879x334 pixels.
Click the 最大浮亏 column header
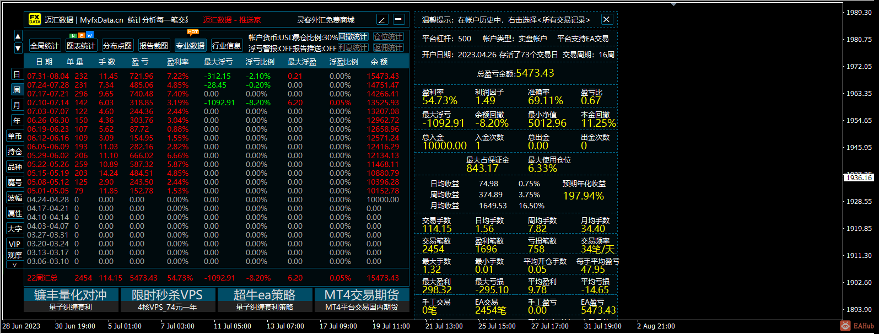[218, 62]
